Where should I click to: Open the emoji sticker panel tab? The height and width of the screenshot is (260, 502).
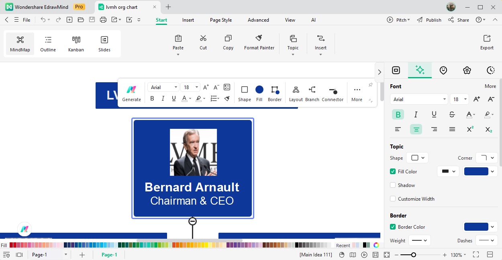[x=443, y=70]
